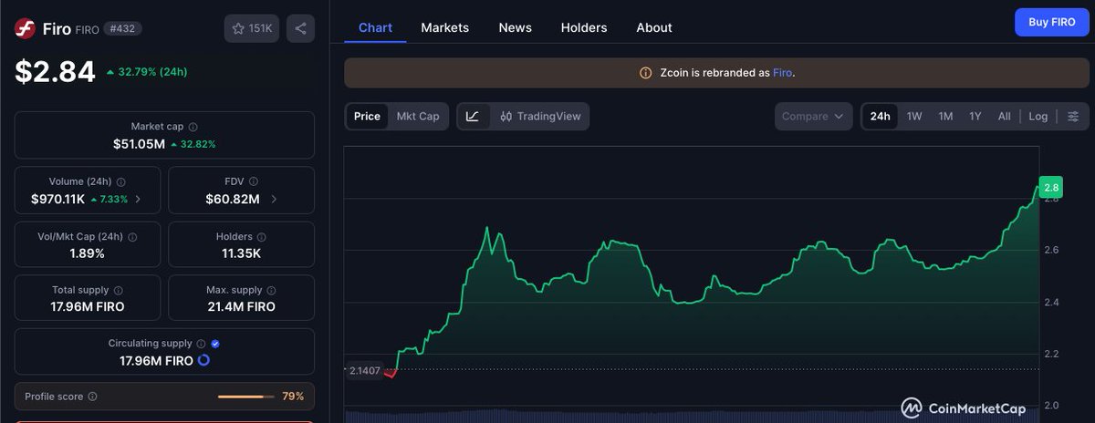Click the 2.1407 opening price label

point(363,370)
